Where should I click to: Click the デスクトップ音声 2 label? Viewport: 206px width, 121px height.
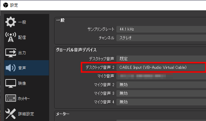100,67
